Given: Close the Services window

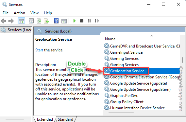Looking at the screenshot, I should [x=178, y=4].
